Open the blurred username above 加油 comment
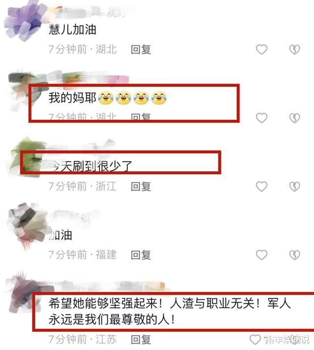314x350 pixels. 70,217
